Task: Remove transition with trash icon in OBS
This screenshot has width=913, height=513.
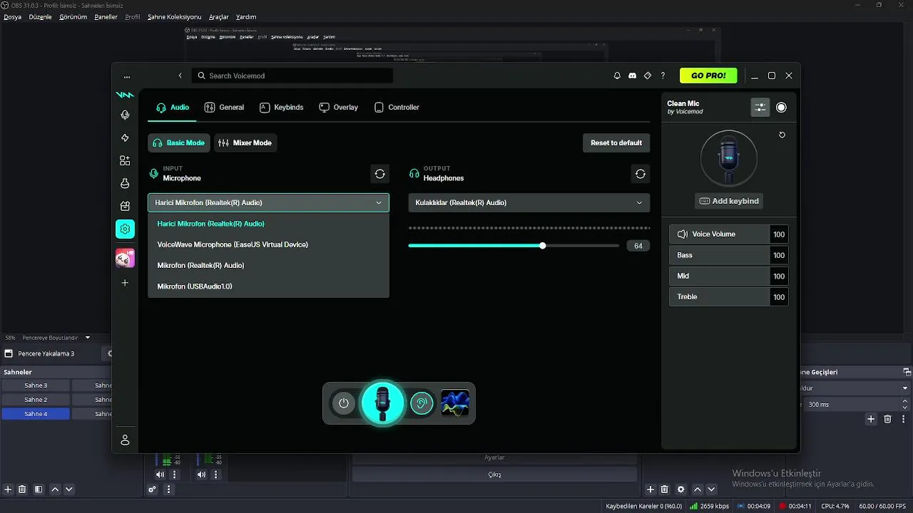Action: [x=887, y=419]
